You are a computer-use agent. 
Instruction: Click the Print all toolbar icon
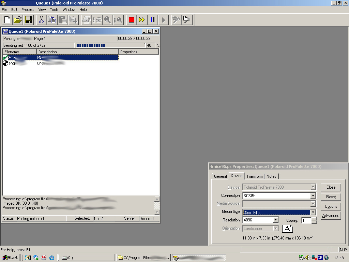(86, 20)
